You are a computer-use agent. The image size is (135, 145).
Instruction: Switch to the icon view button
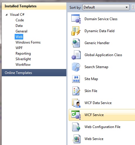[133, 7]
